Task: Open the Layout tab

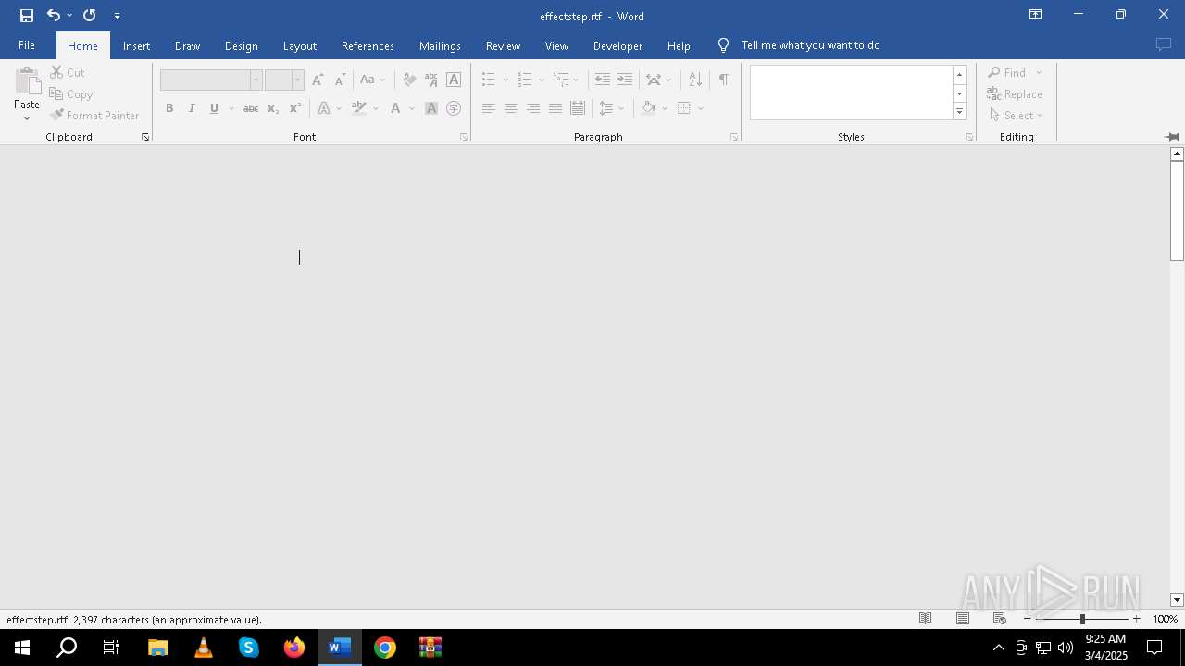Action: (x=299, y=45)
